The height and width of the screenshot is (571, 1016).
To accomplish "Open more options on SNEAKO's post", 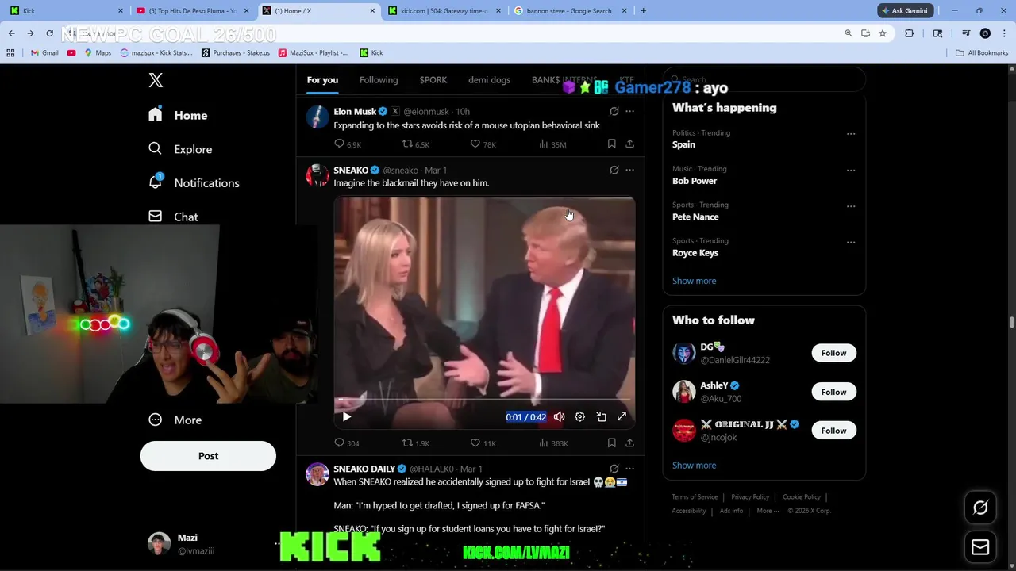I will coord(629,170).
